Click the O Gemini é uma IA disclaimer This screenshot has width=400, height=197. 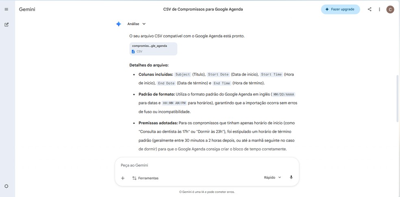[207, 192]
